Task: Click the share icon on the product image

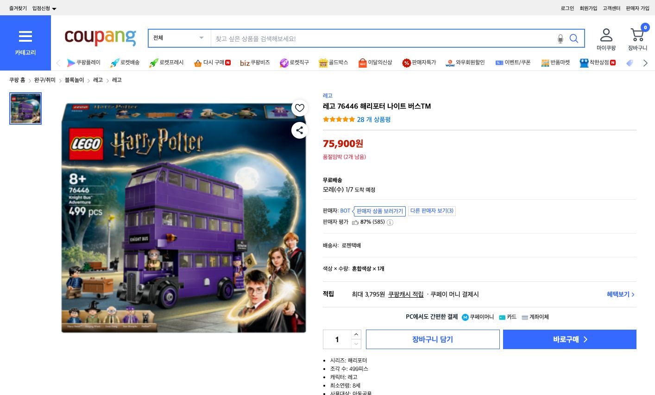Action: coord(299,130)
